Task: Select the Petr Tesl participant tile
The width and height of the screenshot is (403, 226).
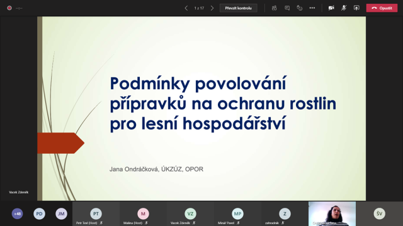Action: pos(96,213)
